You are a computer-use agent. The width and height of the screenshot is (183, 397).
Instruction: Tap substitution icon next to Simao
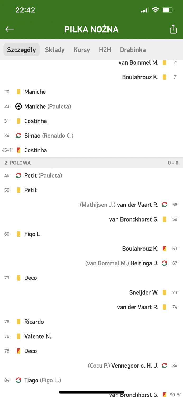18,136
